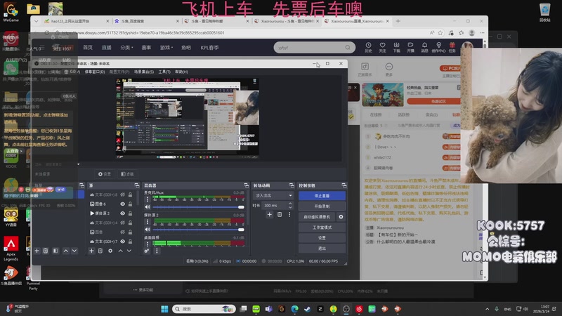562x316 pixels.
Task: Show hidden 文本 (GDI+) 4 source
Action: click(x=122, y=223)
